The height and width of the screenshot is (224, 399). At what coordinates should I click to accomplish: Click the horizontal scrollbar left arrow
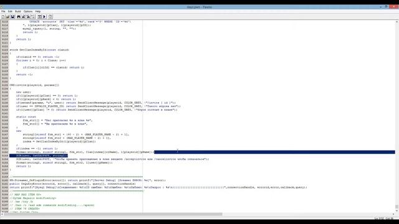coord(2,214)
